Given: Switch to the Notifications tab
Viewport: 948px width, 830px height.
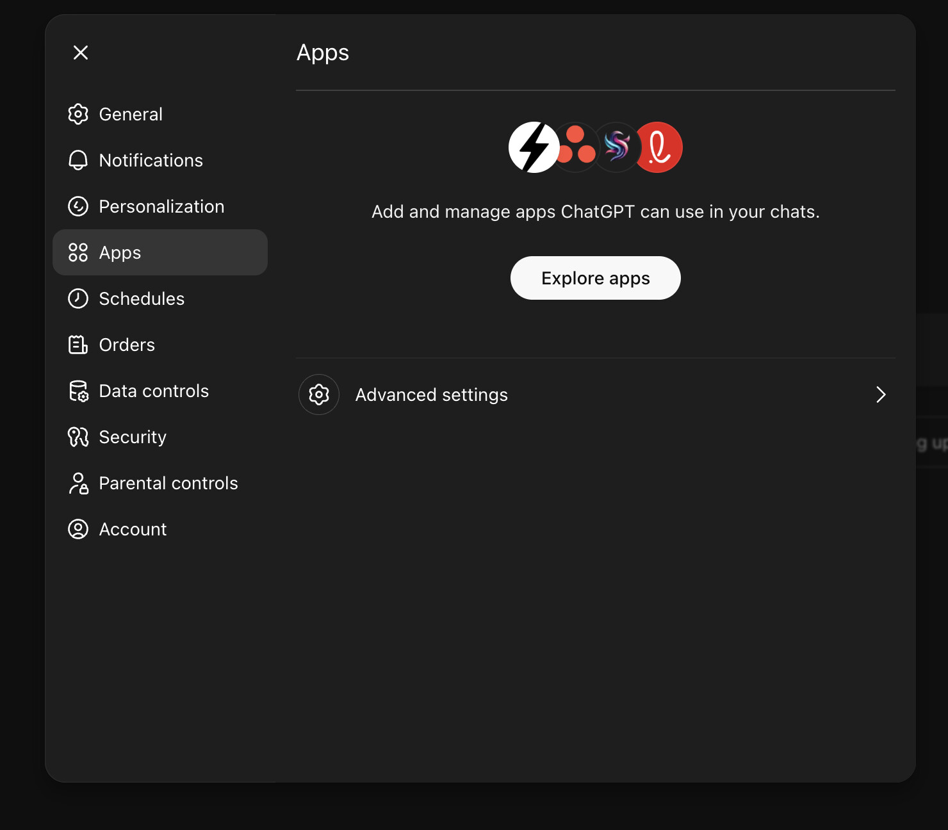Looking at the screenshot, I should [160, 160].
